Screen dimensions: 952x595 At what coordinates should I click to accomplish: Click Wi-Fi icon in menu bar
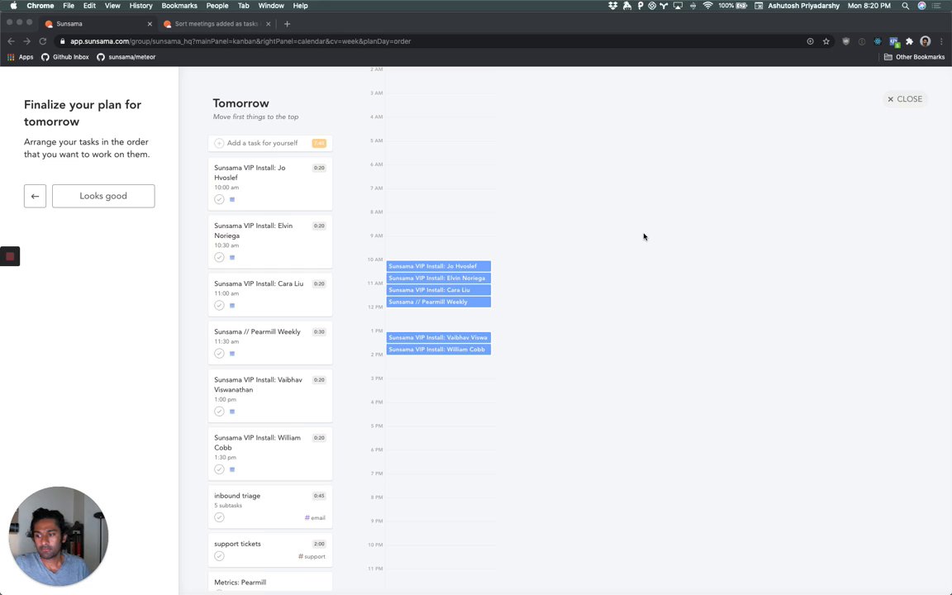[707, 6]
